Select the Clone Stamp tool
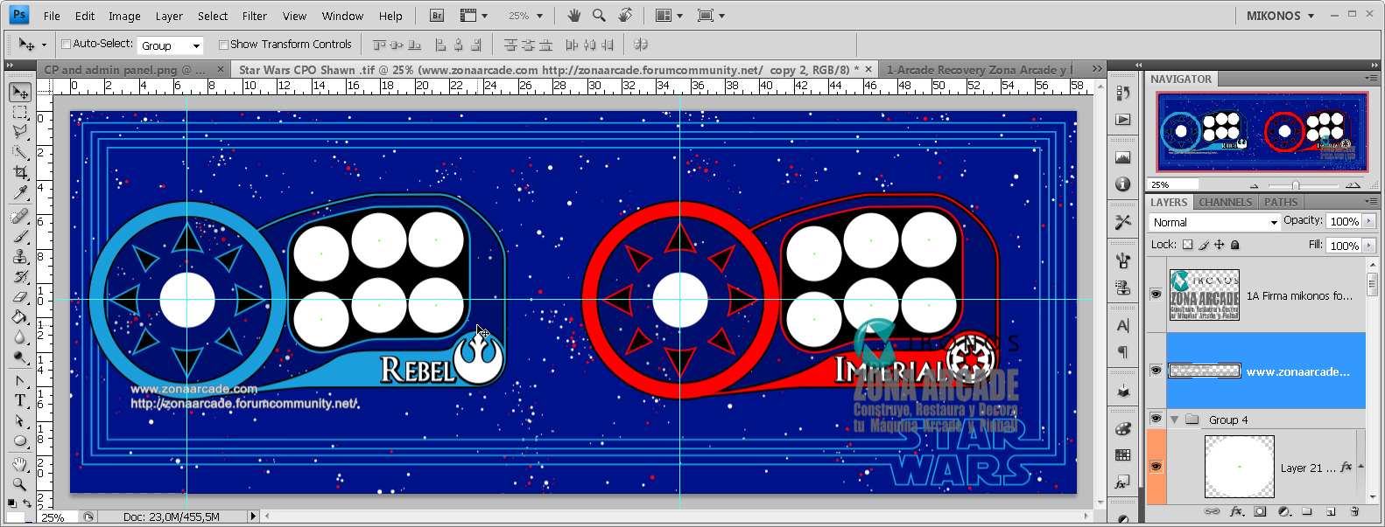Image resolution: width=1385 pixels, height=527 pixels. (x=20, y=256)
